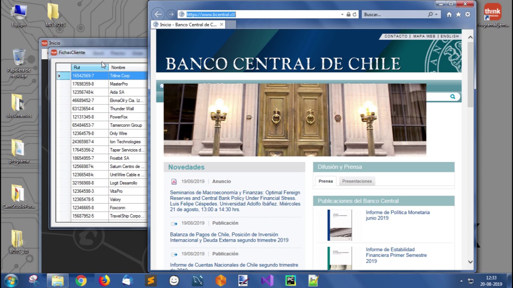Sort by the Nombre column header in FichasCliente

pos(128,67)
